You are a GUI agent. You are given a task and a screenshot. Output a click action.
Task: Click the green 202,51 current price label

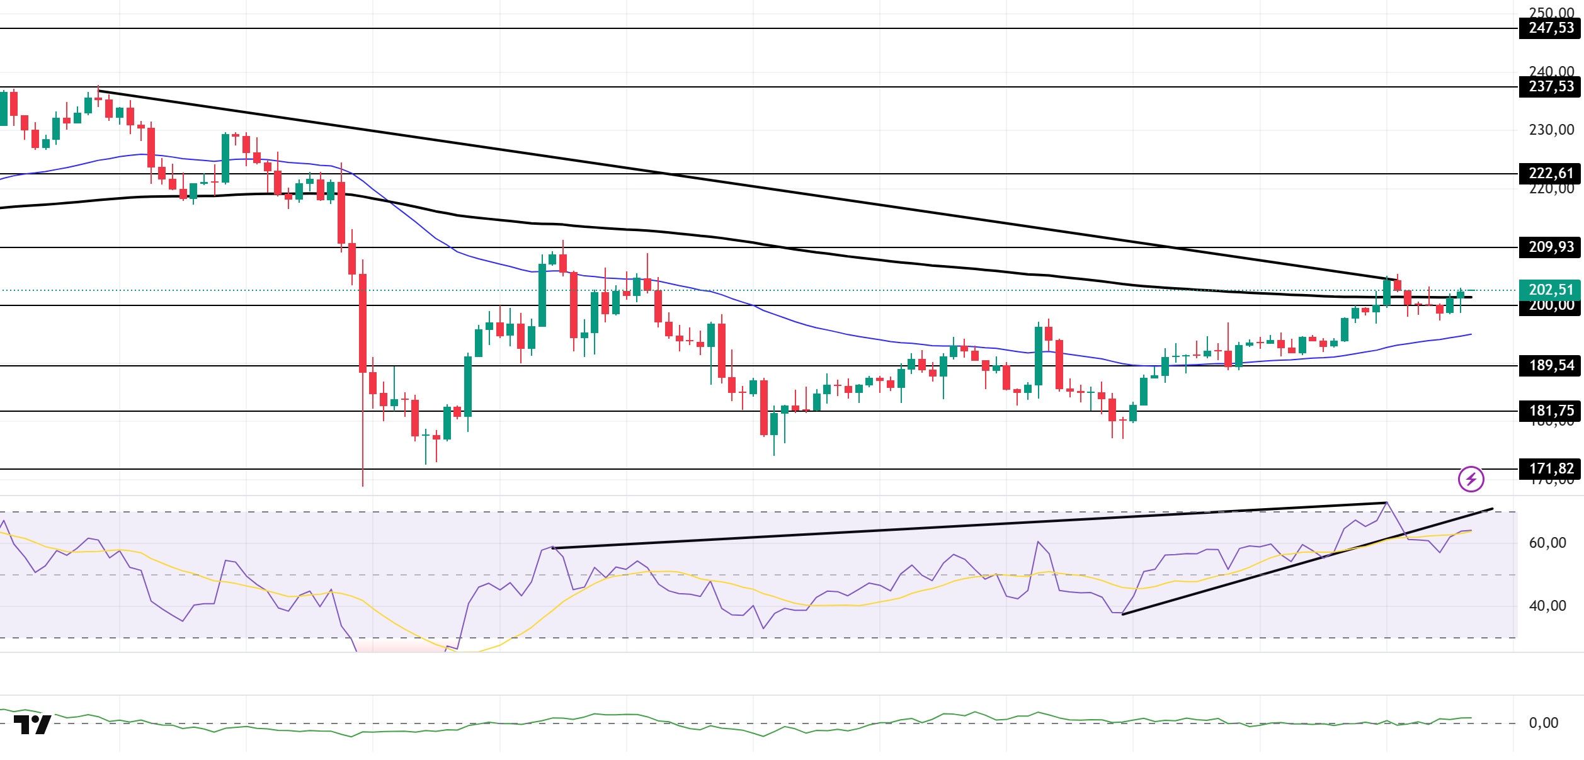[1550, 290]
